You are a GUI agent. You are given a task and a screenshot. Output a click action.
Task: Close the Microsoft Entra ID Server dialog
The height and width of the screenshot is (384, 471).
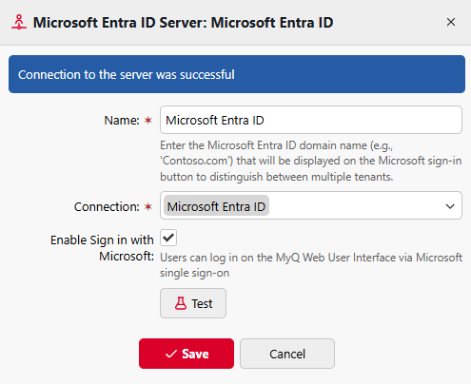click(x=451, y=22)
